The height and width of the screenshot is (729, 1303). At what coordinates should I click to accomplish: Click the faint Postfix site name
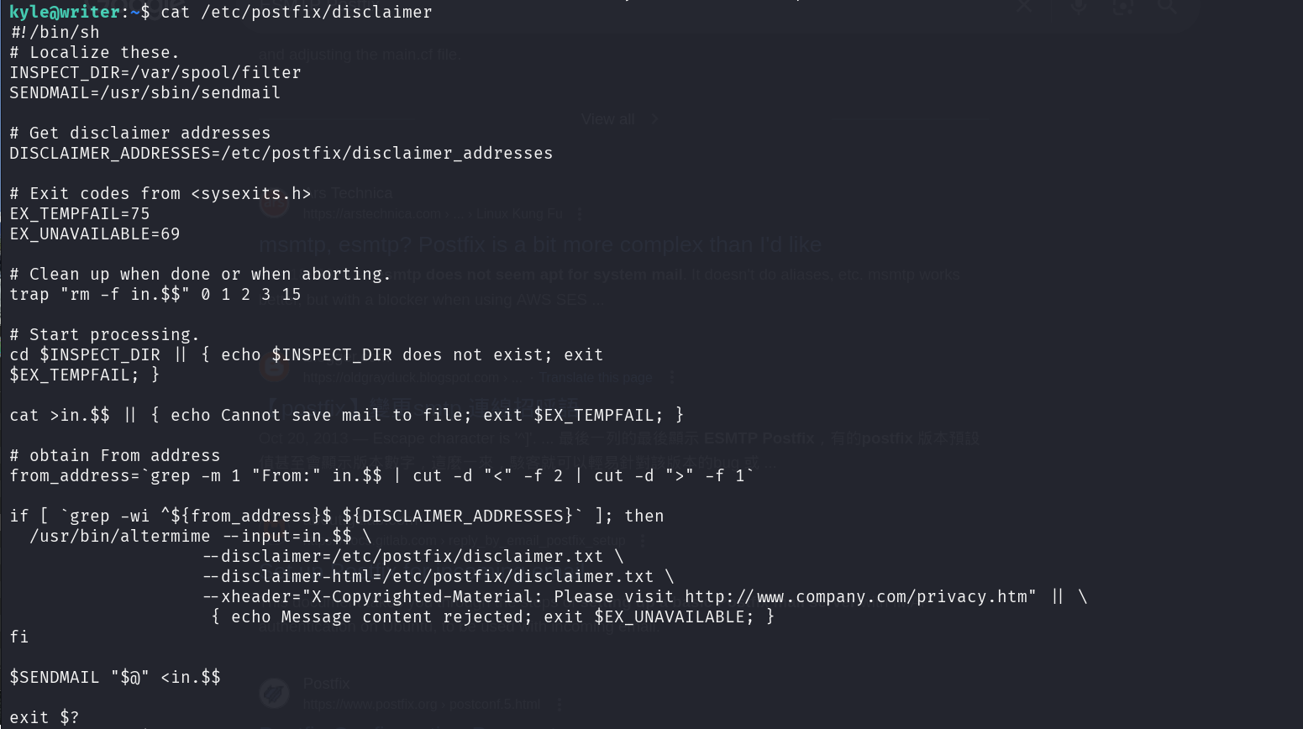(x=326, y=684)
